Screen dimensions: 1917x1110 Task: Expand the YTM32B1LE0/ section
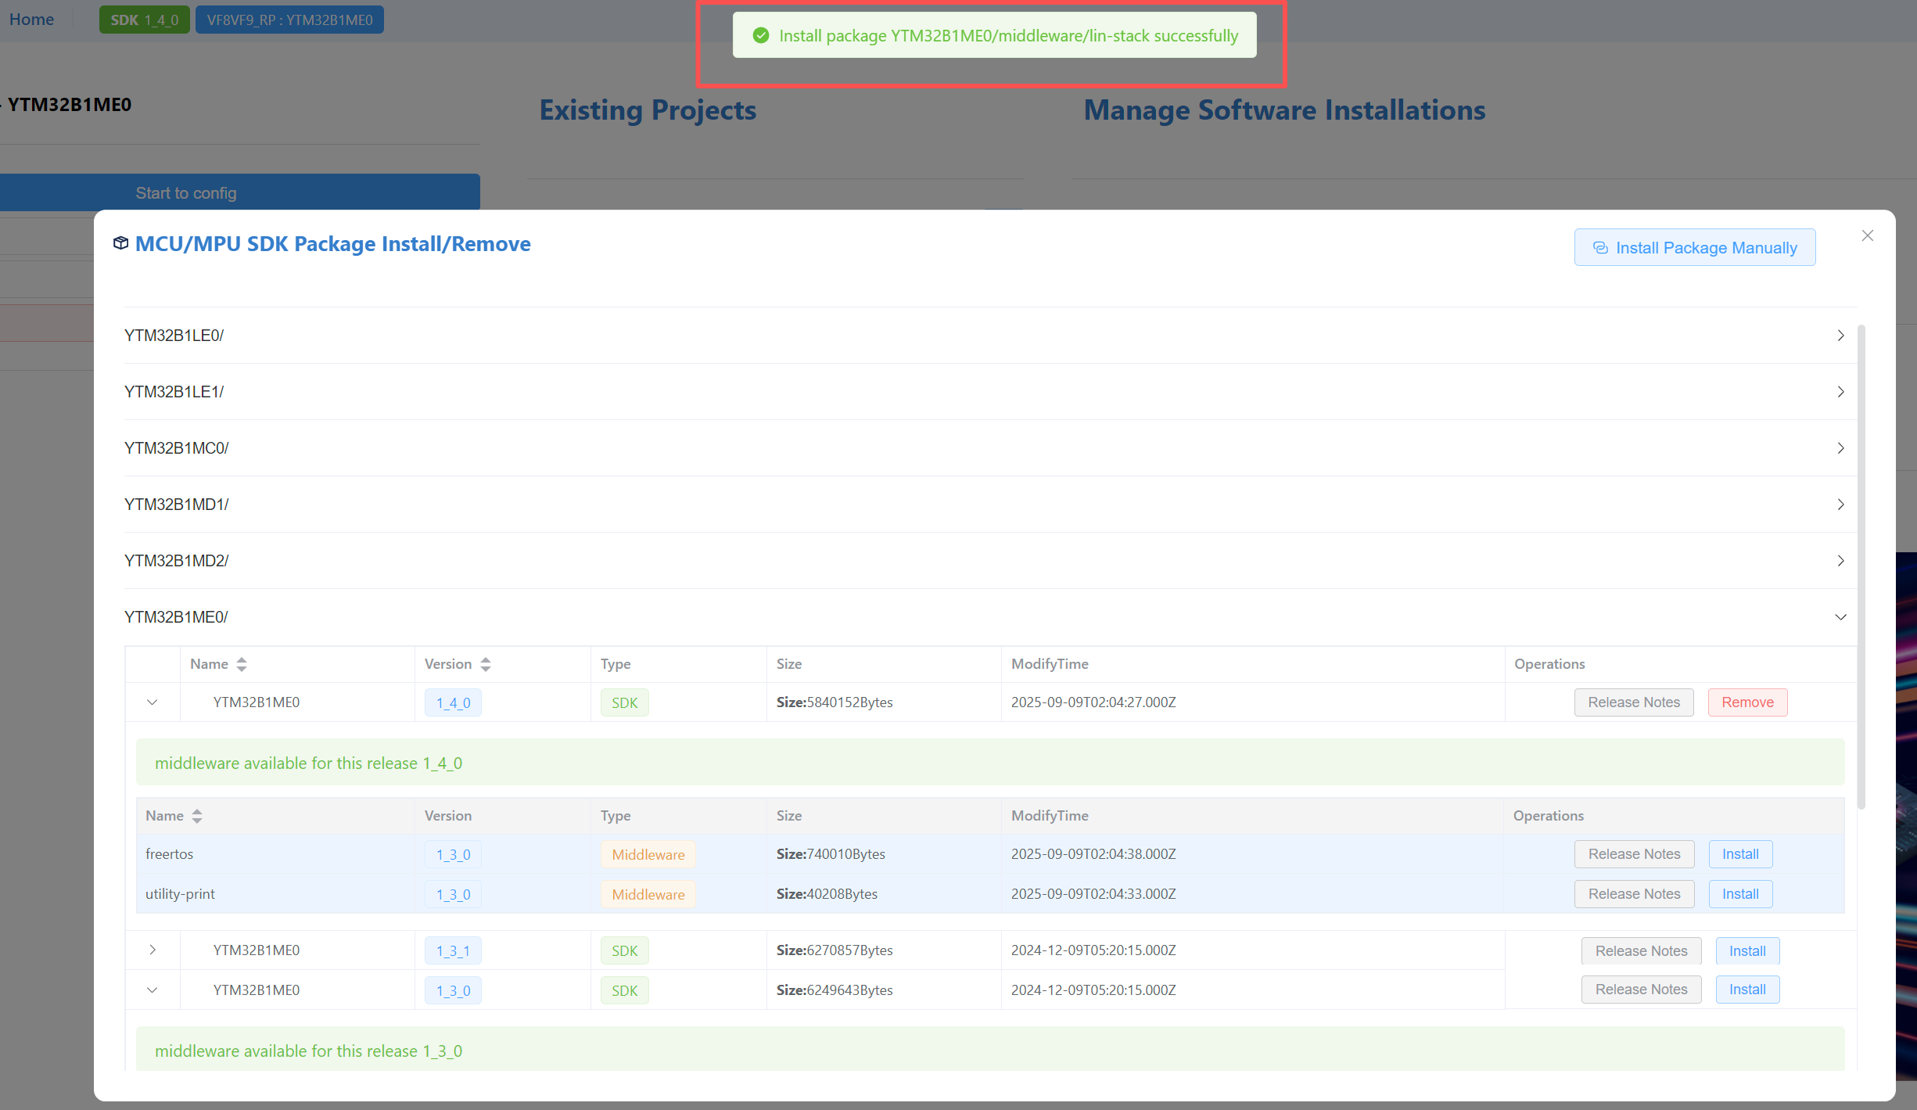(x=1840, y=336)
